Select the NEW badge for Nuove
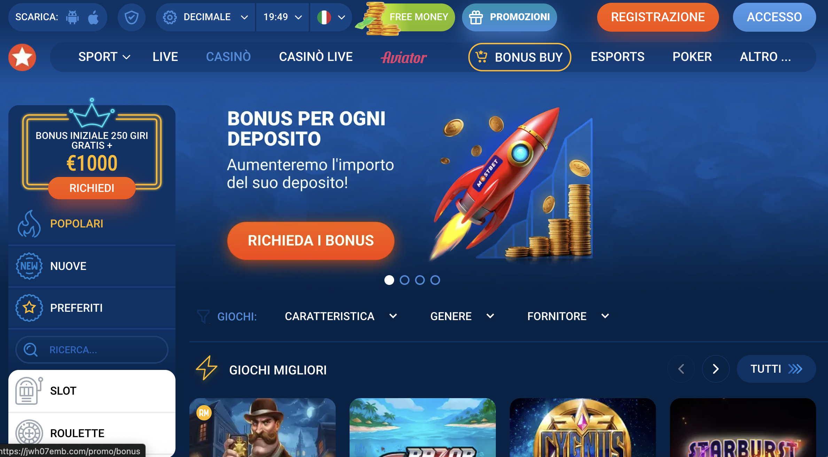 29,266
